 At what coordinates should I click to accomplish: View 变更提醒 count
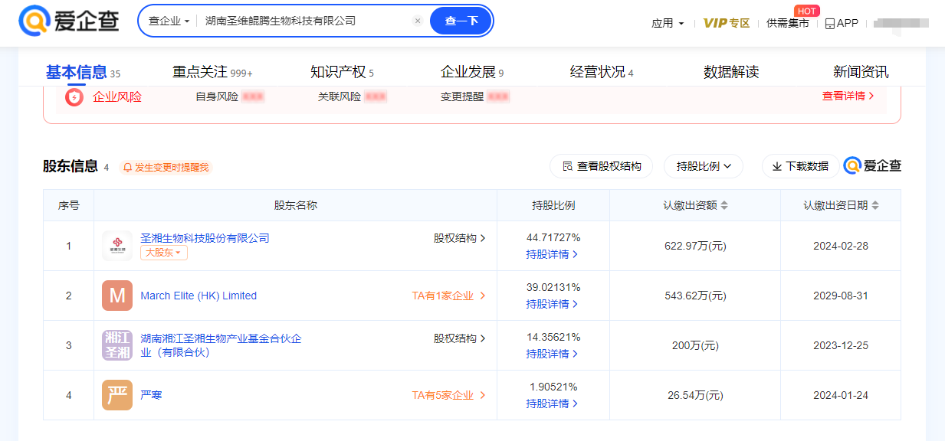coord(475,96)
